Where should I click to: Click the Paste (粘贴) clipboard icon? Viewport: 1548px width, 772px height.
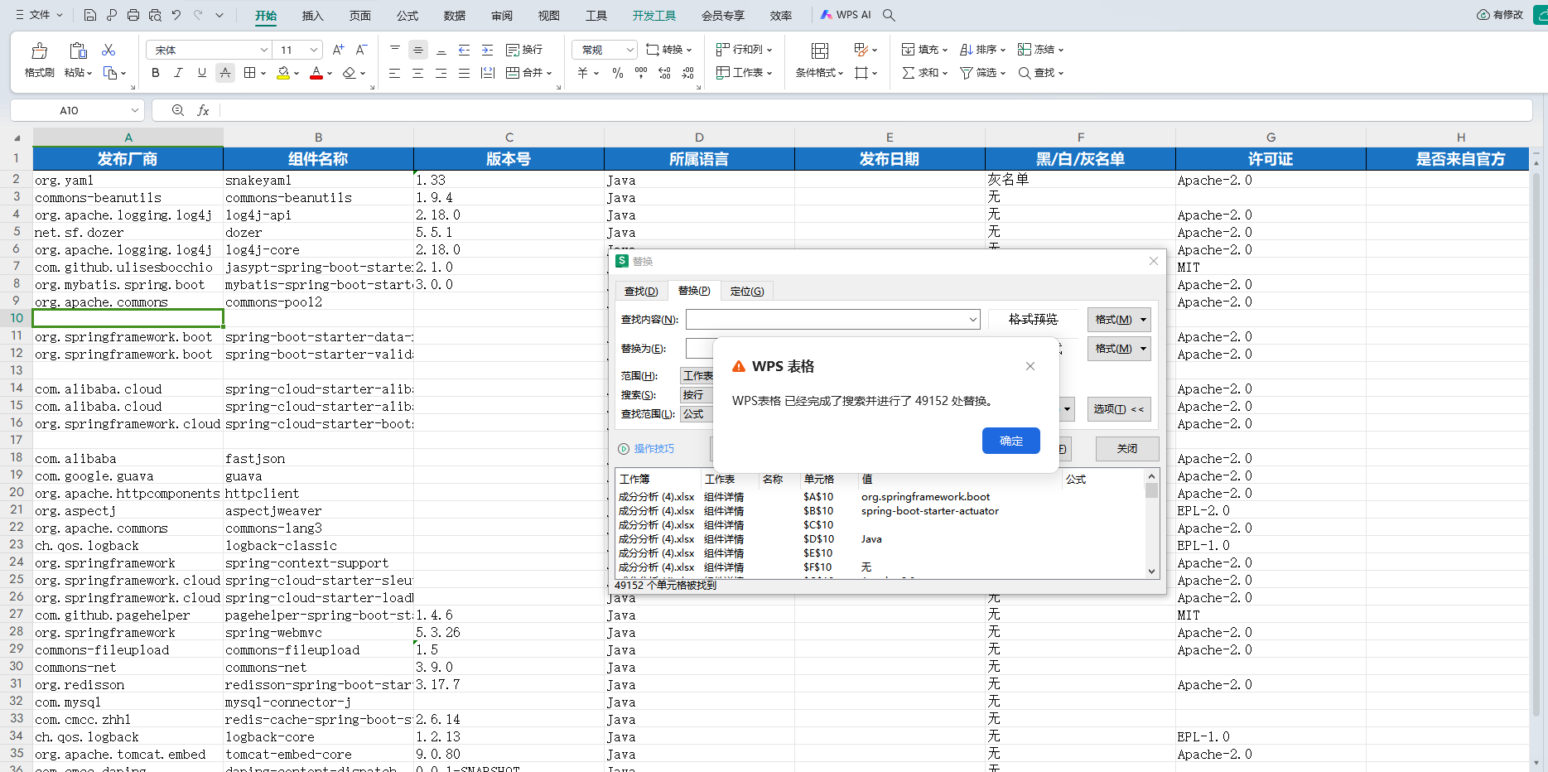pos(78,51)
